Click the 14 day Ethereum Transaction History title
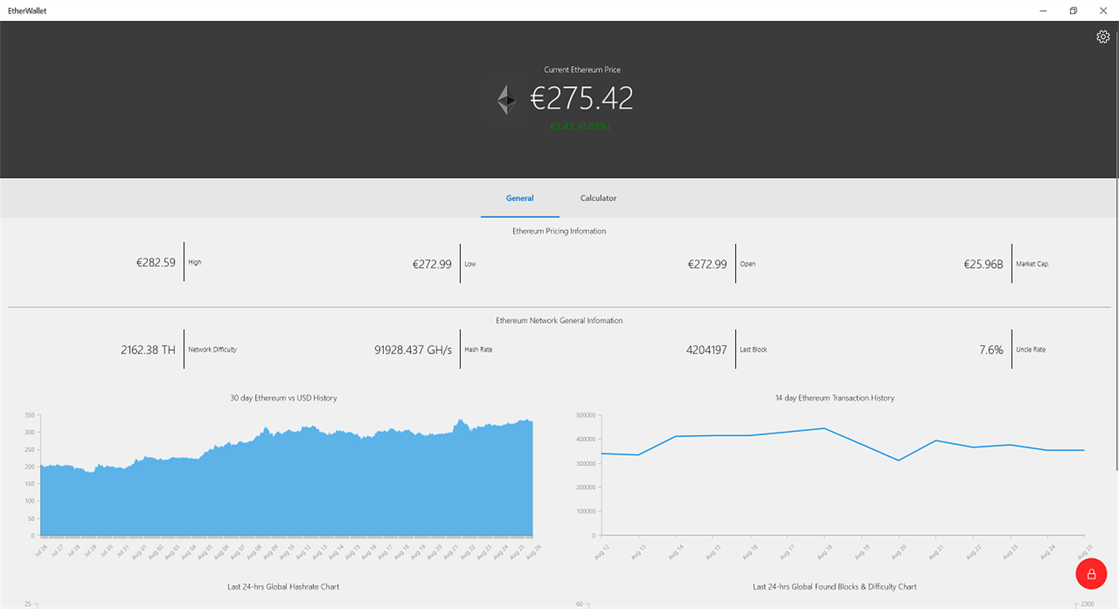 point(835,398)
